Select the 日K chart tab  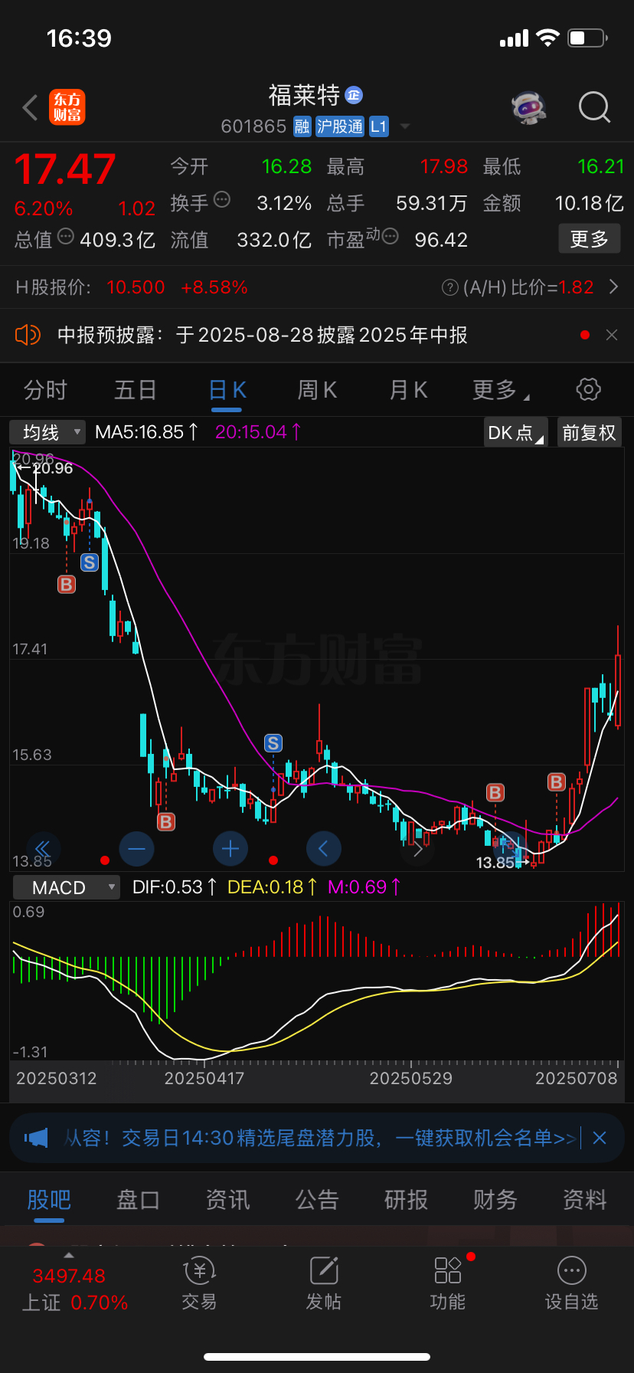pyautogui.click(x=227, y=390)
